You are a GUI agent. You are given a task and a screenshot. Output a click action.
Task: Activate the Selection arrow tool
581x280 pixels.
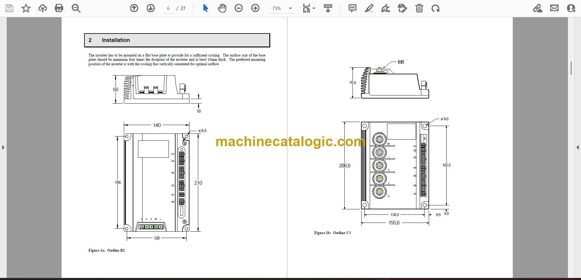pos(206,8)
